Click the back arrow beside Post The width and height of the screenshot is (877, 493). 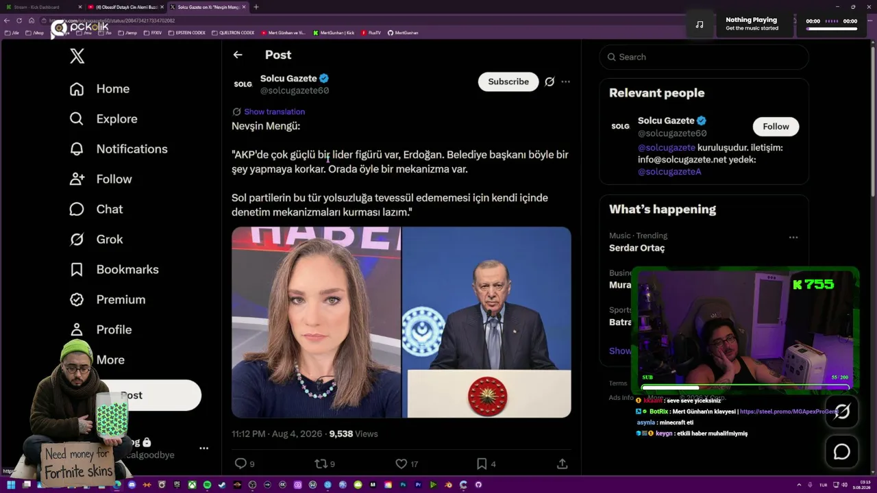238,55
